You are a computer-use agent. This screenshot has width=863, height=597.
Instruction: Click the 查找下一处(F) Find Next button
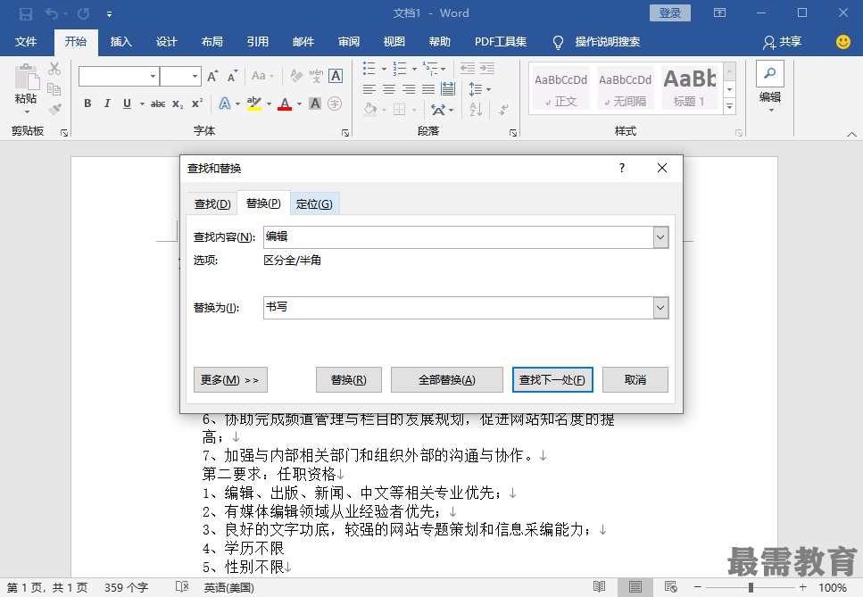coord(552,379)
